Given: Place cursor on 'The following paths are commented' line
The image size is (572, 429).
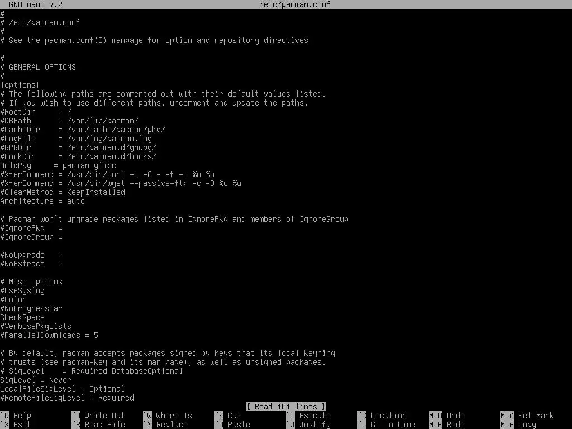Looking at the screenshot, I should pos(163,94).
